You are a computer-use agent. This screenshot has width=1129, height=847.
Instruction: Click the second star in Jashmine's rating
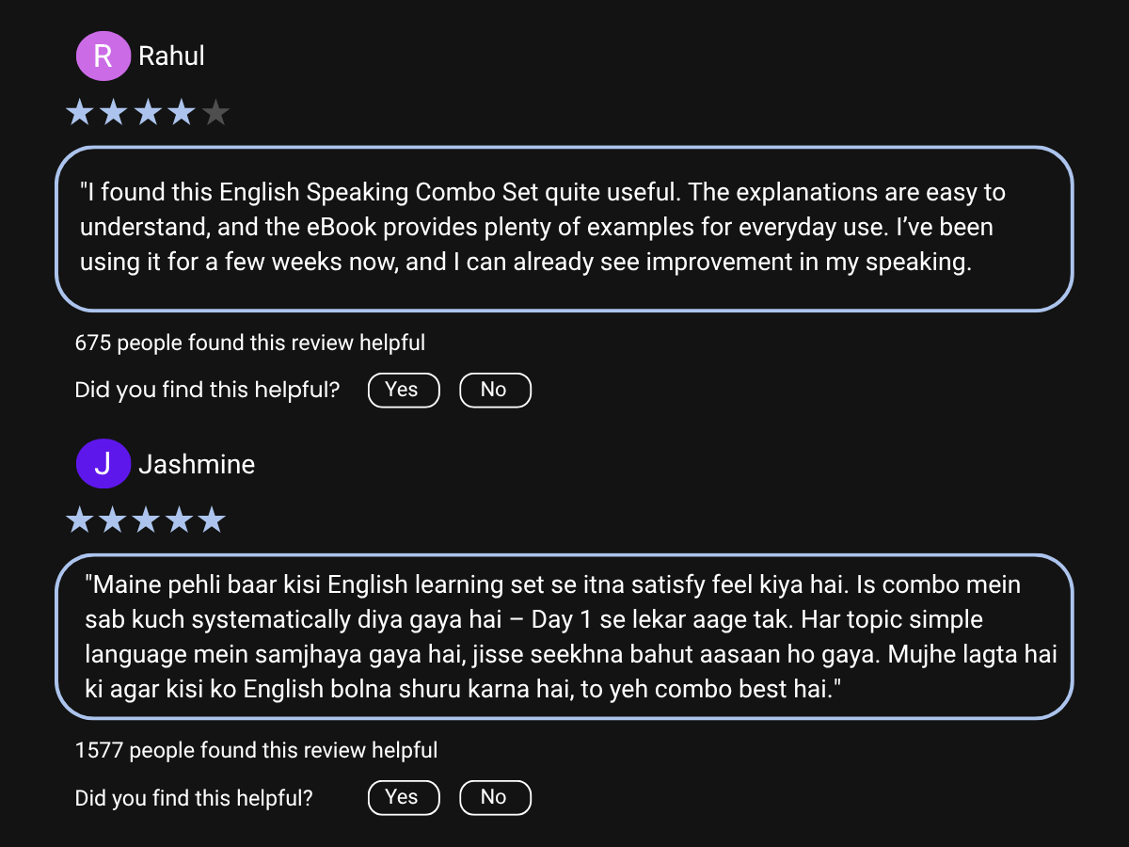(113, 520)
